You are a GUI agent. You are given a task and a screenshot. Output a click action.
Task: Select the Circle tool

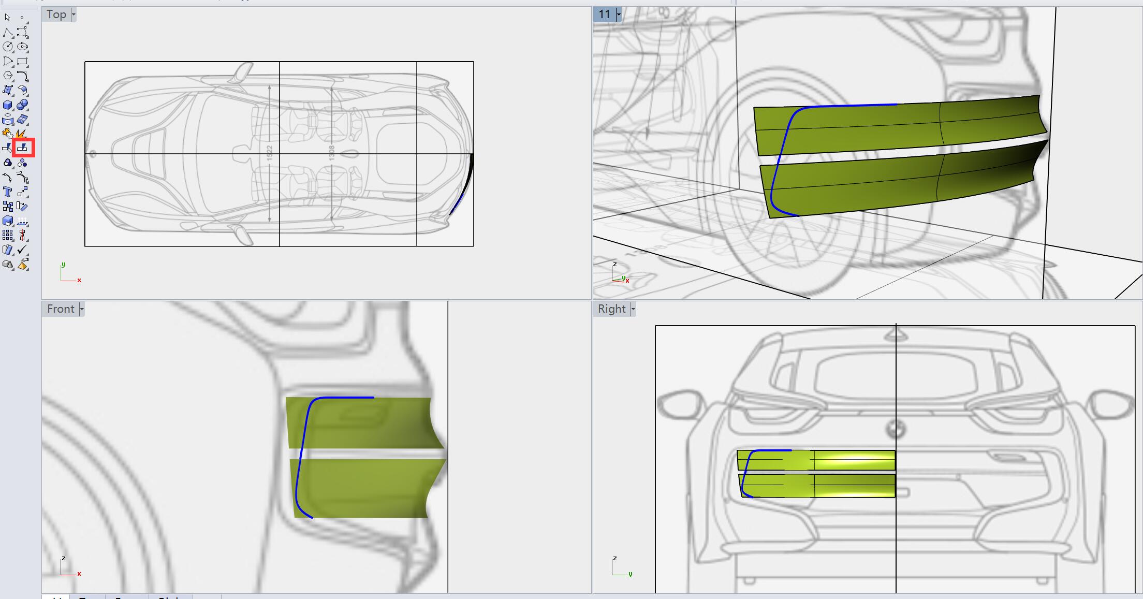[8, 47]
